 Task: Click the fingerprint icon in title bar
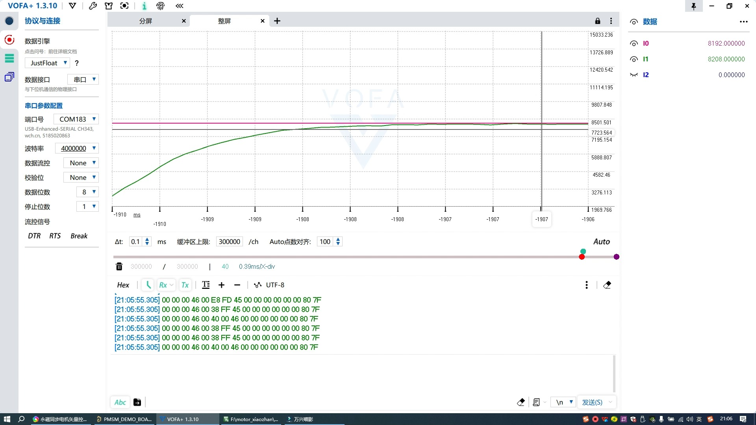(x=160, y=6)
